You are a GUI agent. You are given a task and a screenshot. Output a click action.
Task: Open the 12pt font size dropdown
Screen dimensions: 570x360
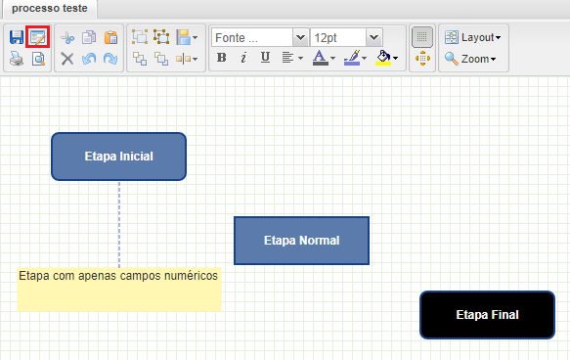point(346,37)
